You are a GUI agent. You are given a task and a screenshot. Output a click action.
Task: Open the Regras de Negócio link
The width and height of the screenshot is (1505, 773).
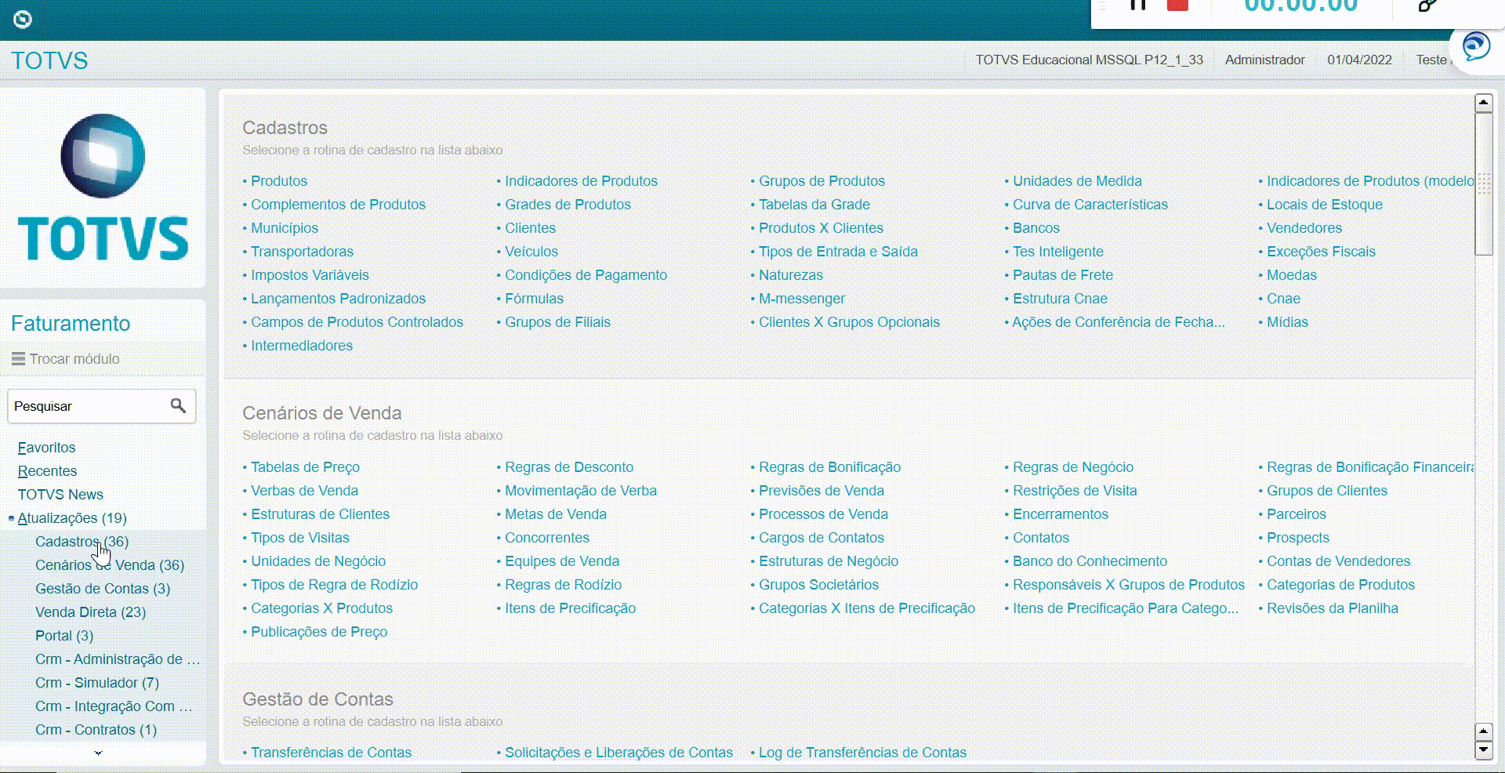[x=1073, y=467]
